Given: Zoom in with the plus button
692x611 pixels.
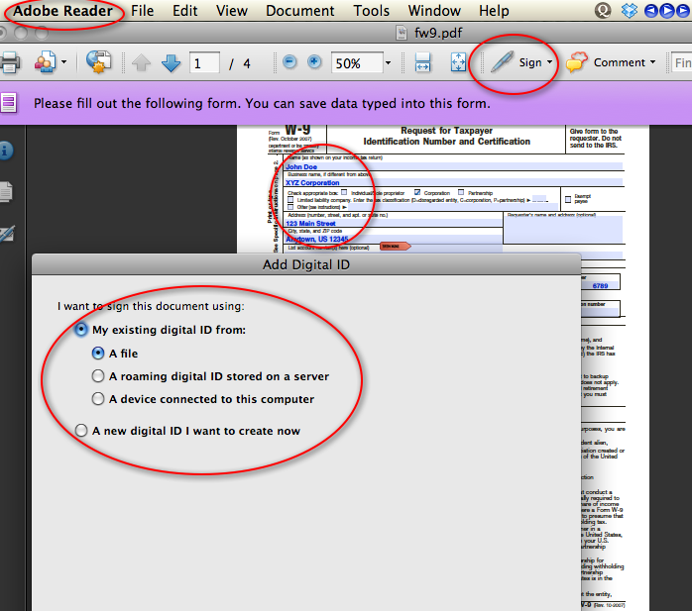Looking at the screenshot, I should click(x=314, y=61).
